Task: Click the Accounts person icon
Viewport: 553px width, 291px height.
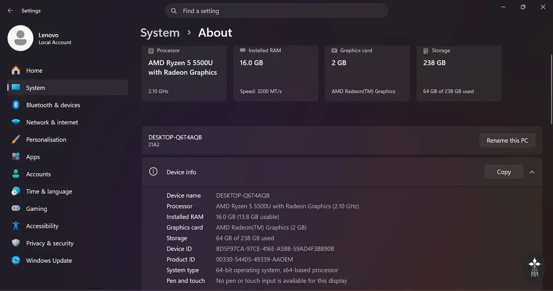Action: pyautogui.click(x=16, y=174)
